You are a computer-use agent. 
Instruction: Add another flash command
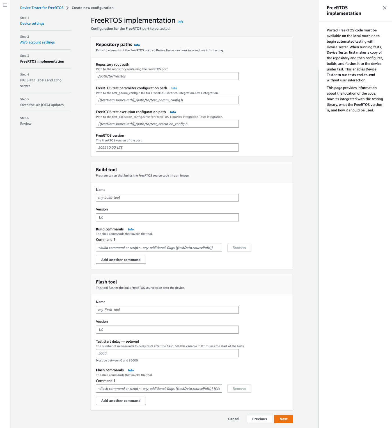point(121,401)
